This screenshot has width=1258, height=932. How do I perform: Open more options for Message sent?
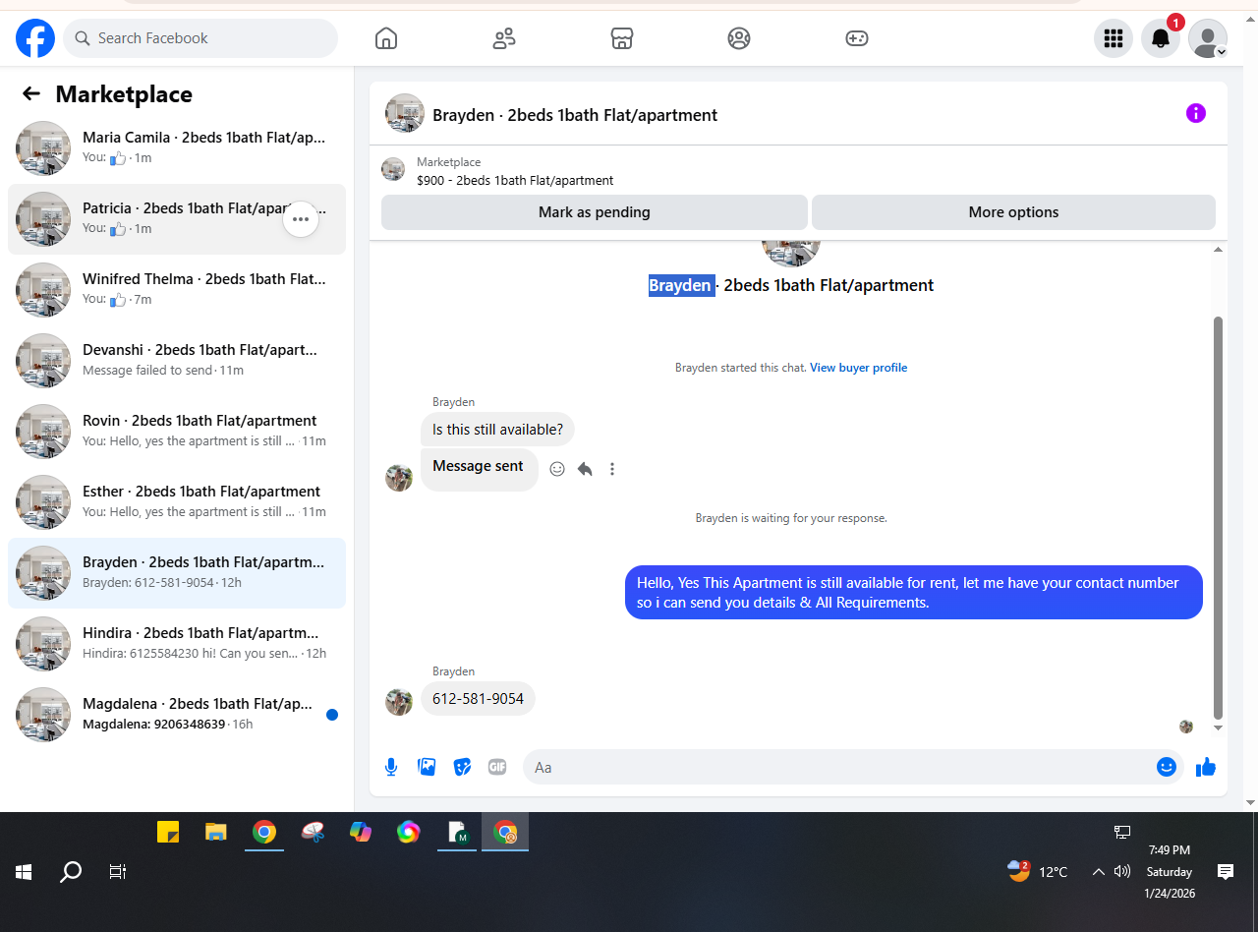612,469
